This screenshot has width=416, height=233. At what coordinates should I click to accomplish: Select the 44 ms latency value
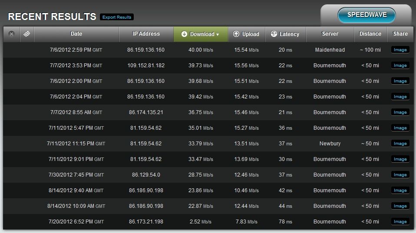point(285,206)
